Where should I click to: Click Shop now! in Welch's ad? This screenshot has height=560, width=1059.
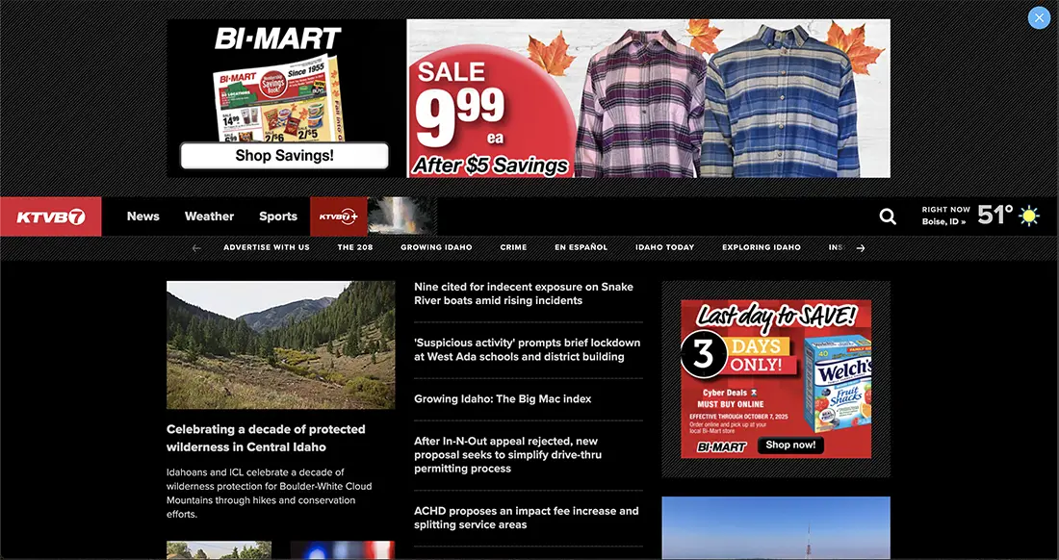790,445
